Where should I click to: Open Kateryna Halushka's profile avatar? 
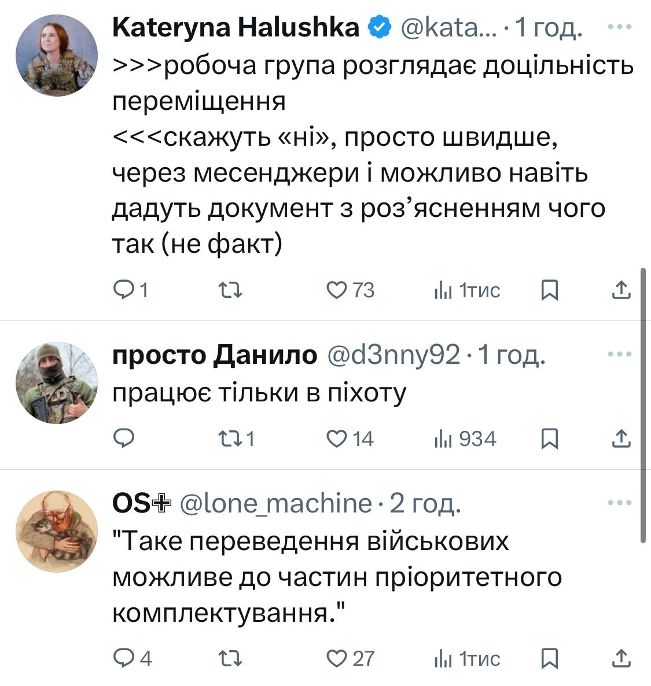[56, 55]
